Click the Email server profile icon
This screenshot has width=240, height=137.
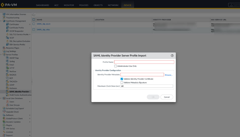pos(7,65)
